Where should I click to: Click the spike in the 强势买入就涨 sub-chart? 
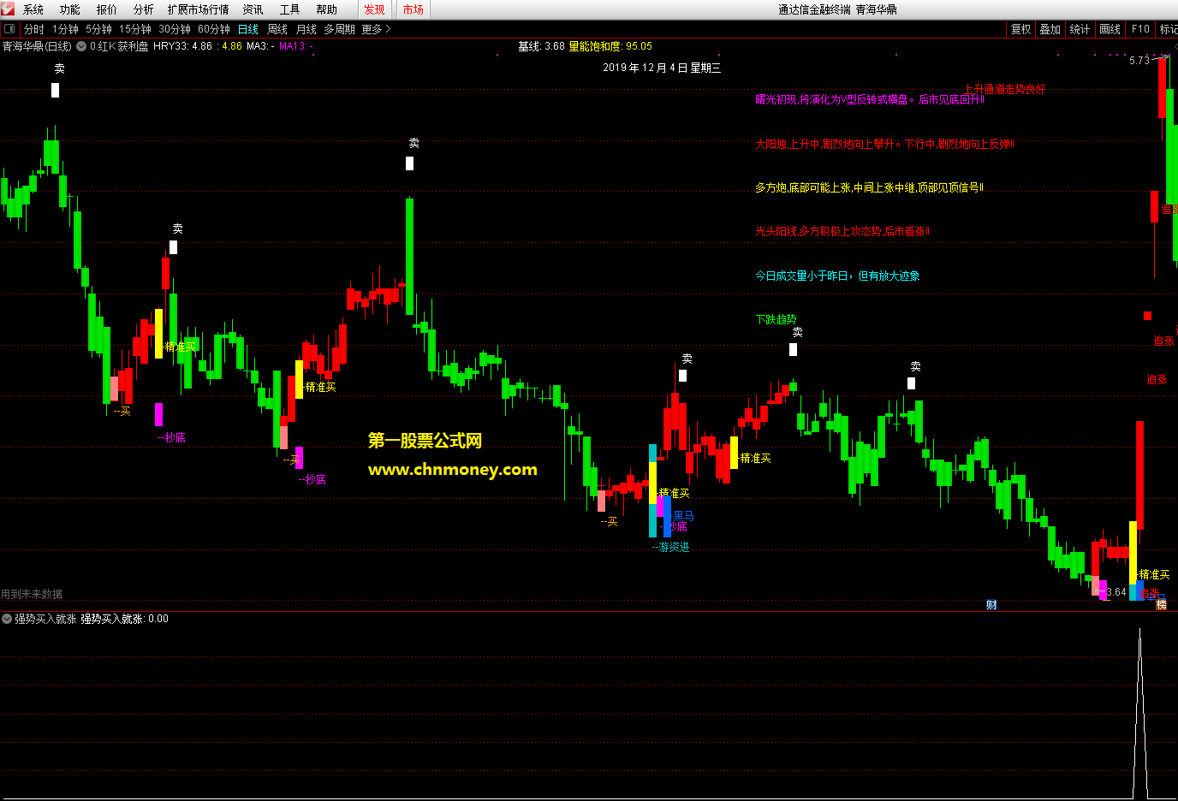pyautogui.click(x=1139, y=712)
